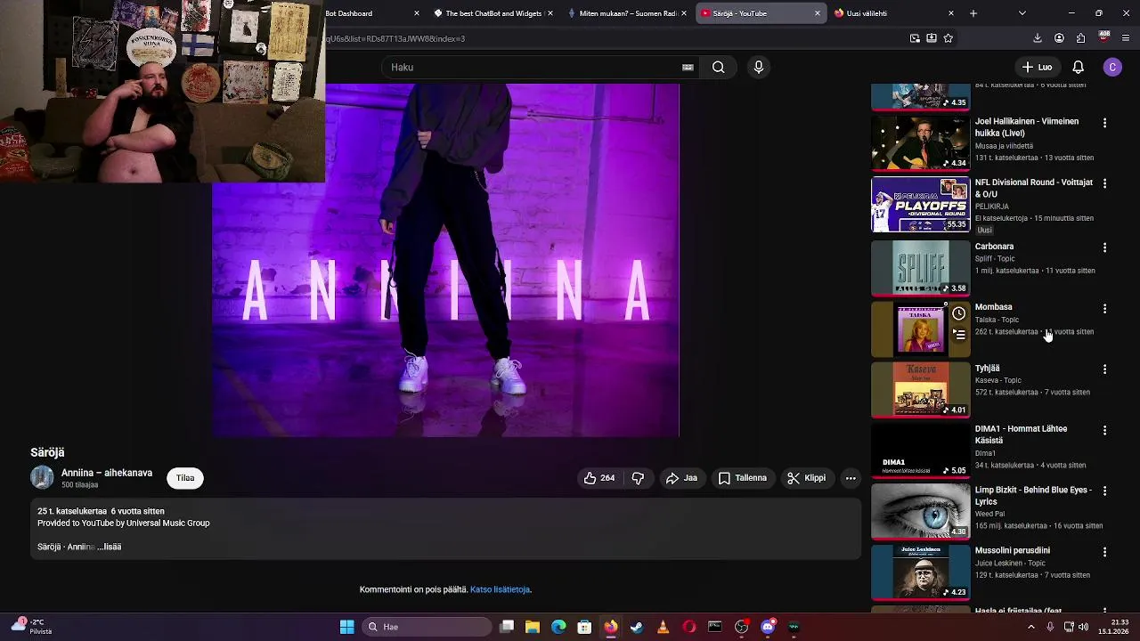Subscribe with the Tilaa button
This screenshot has width=1140, height=641.
coord(185,478)
